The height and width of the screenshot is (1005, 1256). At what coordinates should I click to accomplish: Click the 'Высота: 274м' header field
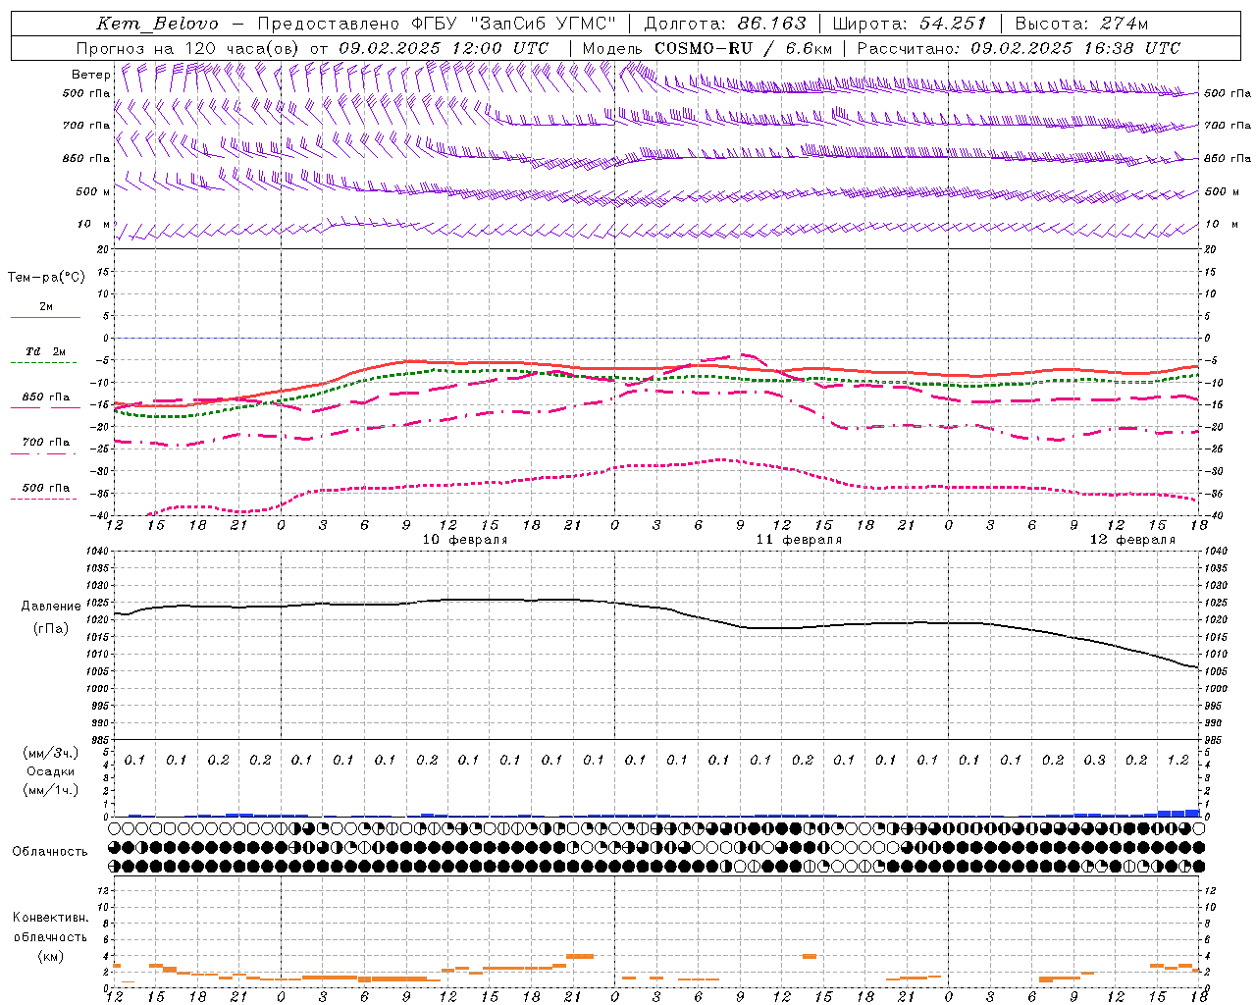[1081, 24]
